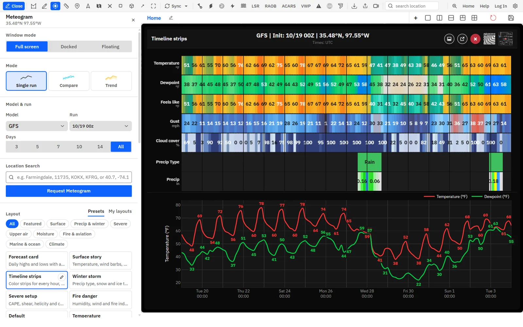Viewport: 523px width, 327px height.
Task: Click the Log In link
Action: click(x=500, y=6)
